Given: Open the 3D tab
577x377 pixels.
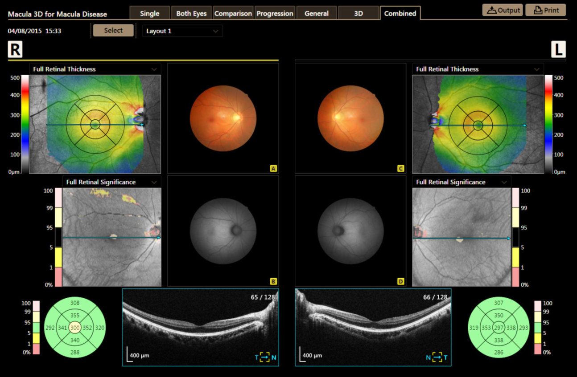Looking at the screenshot, I should coord(358,13).
